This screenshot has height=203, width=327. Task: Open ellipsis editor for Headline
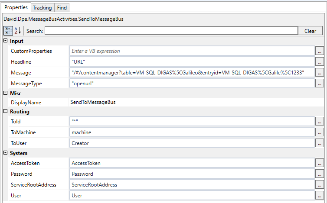[320, 61]
